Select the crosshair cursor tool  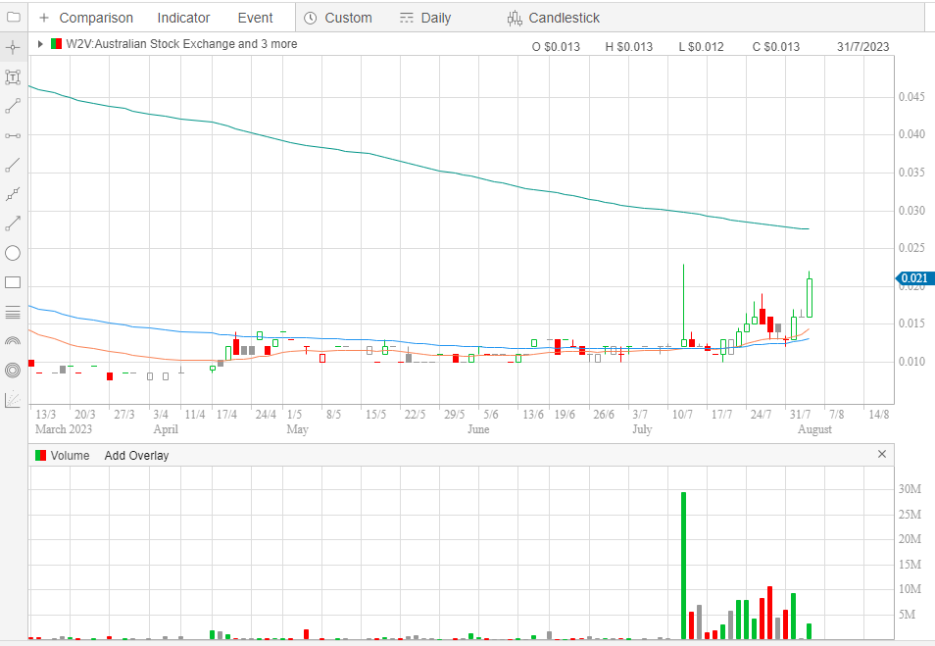click(x=13, y=47)
